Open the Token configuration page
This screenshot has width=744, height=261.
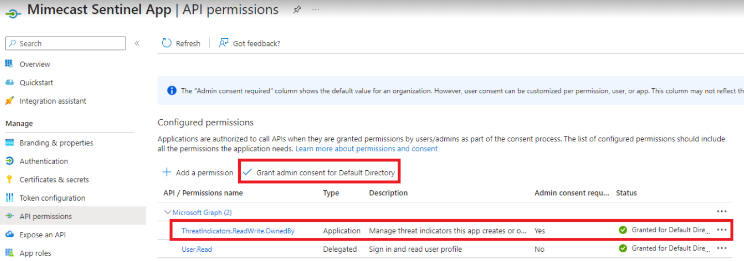tap(52, 198)
